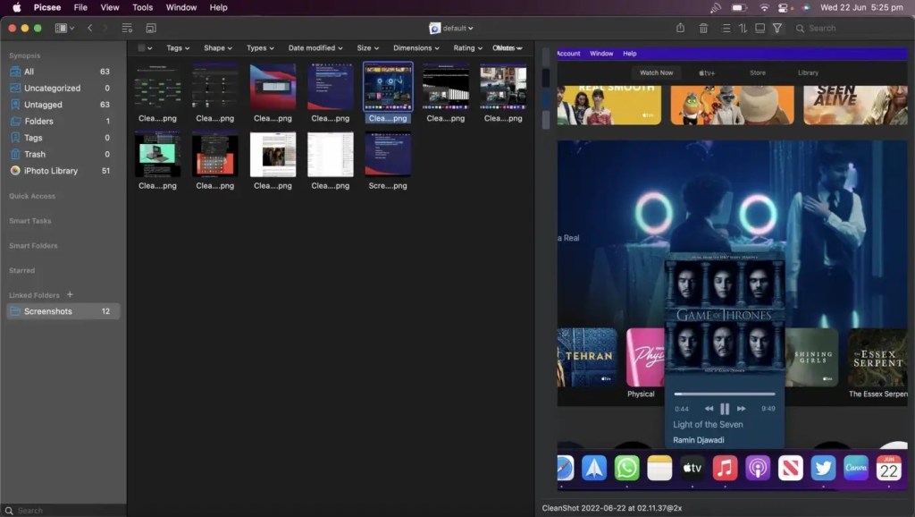Open the Size filter dropdown
The image size is (915, 517).
tap(367, 48)
